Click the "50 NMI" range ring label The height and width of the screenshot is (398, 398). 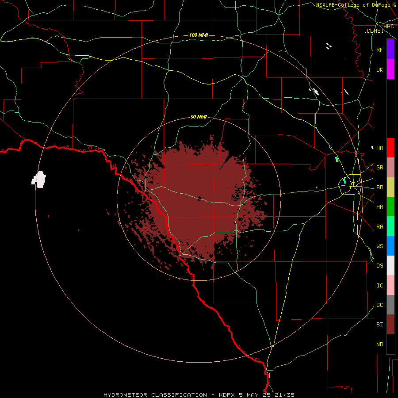(x=199, y=117)
